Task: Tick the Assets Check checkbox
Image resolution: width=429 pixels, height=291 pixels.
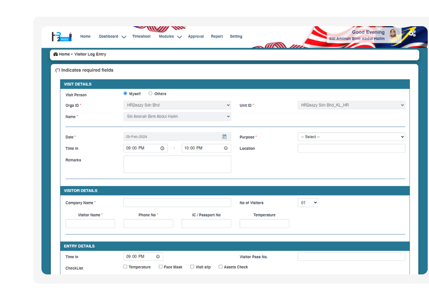Action: click(220, 267)
